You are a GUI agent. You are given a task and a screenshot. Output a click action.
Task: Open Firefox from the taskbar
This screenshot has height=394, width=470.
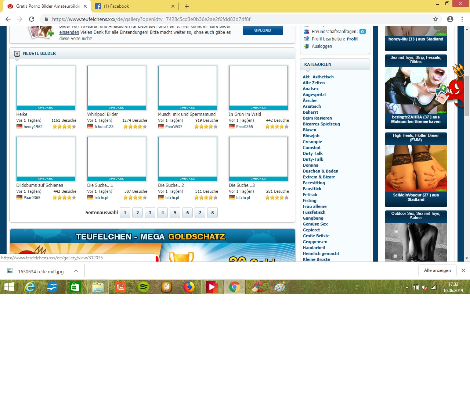click(x=189, y=287)
